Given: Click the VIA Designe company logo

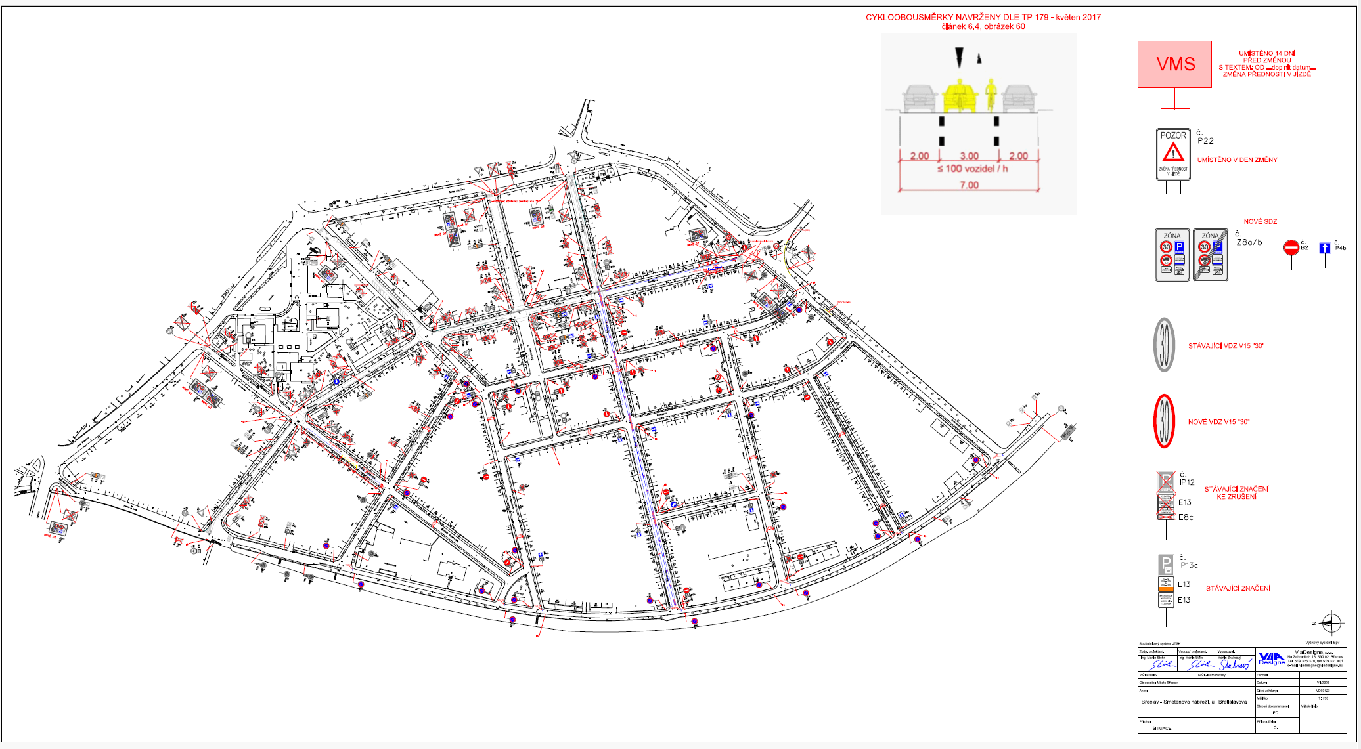Looking at the screenshot, I should point(1271,658).
